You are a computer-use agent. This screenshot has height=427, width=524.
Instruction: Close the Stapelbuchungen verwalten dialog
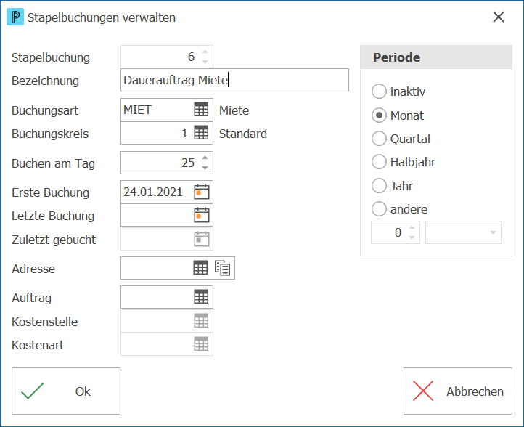click(499, 17)
